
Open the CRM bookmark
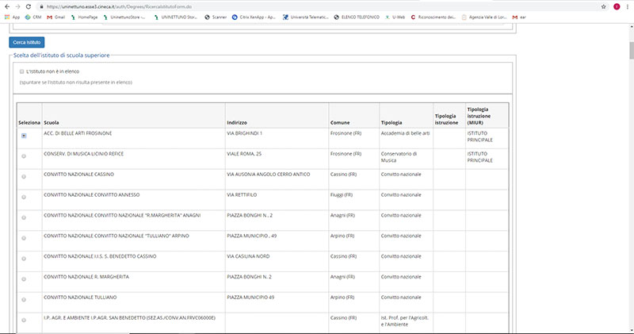point(33,16)
